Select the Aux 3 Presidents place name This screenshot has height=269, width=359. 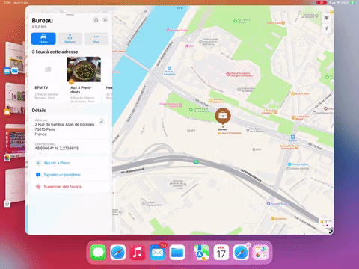[x=81, y=90]
